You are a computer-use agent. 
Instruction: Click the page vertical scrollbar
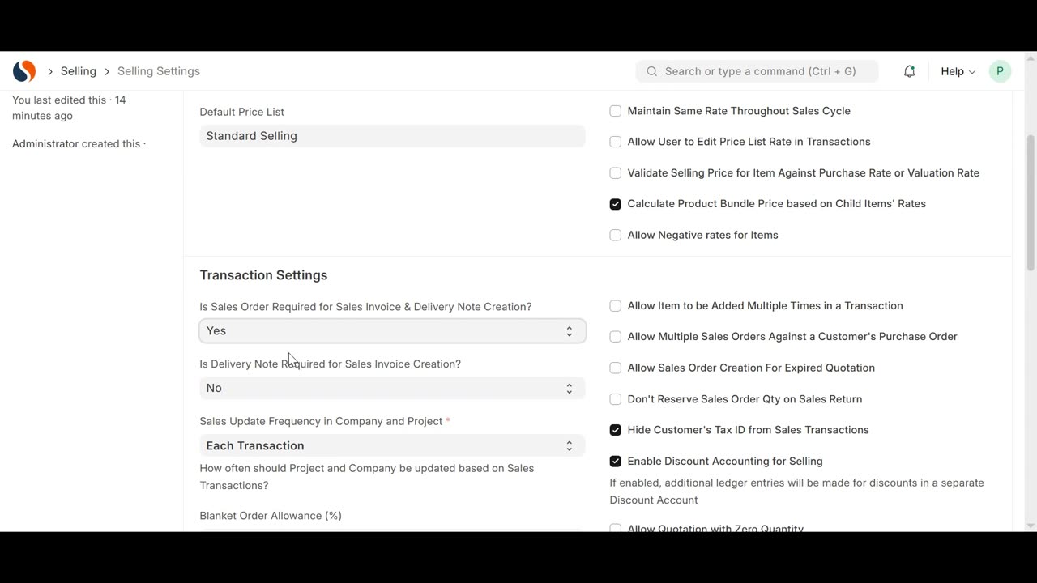(1031, 202)
